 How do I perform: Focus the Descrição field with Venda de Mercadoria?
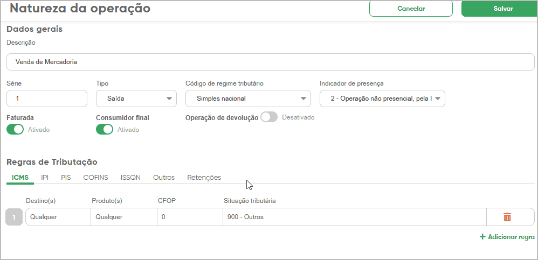pyautogui.click(x=271, y=62)
